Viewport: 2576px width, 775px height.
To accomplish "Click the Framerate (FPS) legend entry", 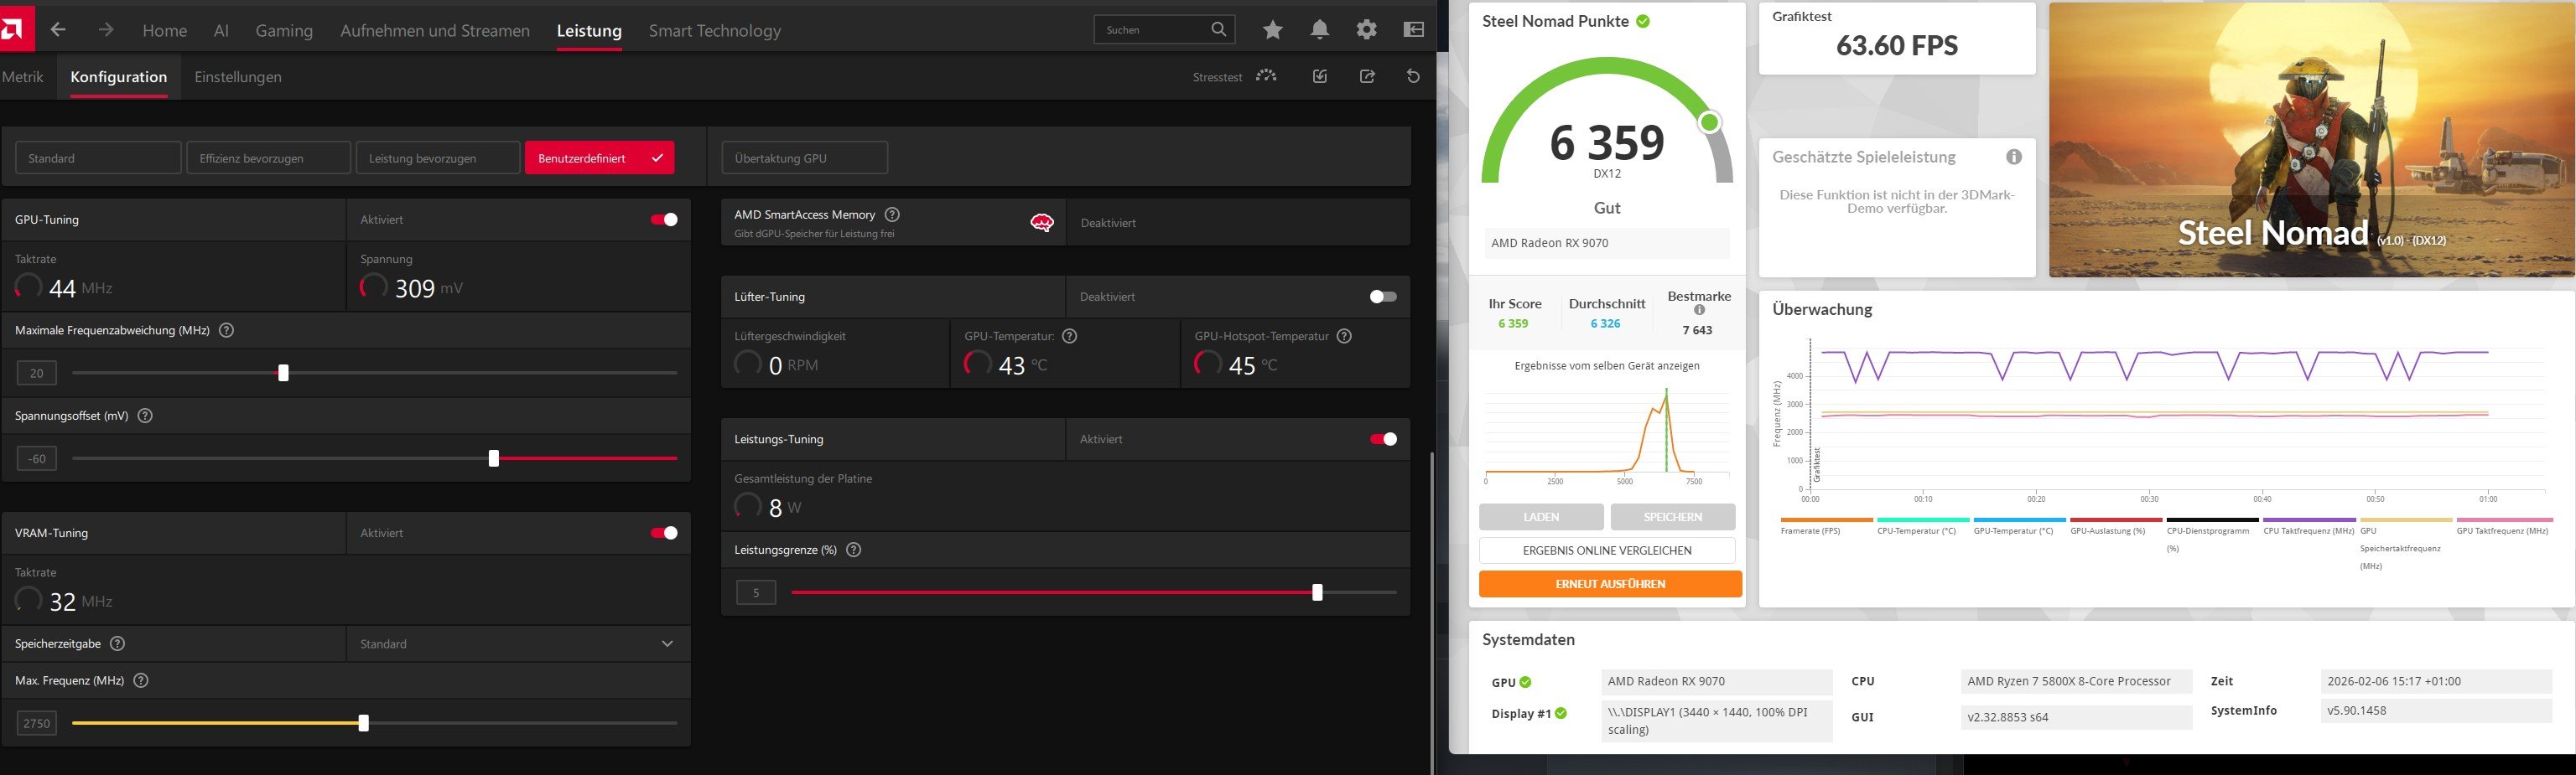I will [x=1826, y=526].
